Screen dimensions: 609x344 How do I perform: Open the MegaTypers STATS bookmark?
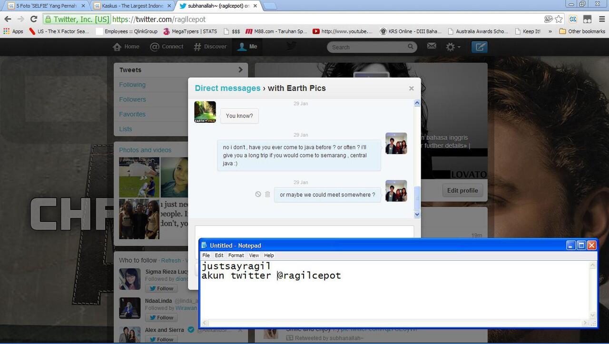pyautogui.click(x=190, y=31)
